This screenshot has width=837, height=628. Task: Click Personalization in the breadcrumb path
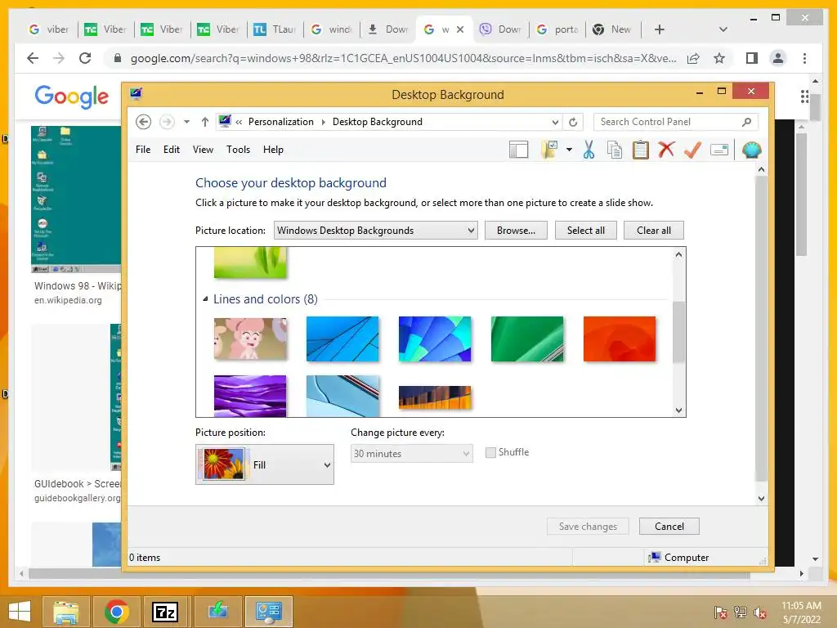click(281, 122)
